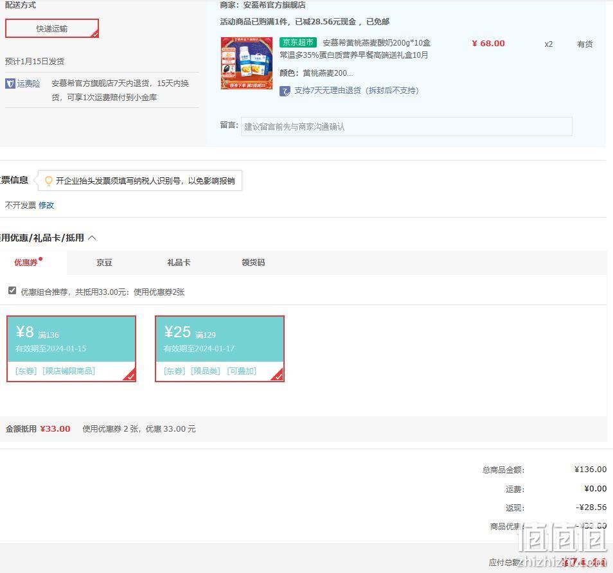Click the ¥ 68.00 unit price

488,44
